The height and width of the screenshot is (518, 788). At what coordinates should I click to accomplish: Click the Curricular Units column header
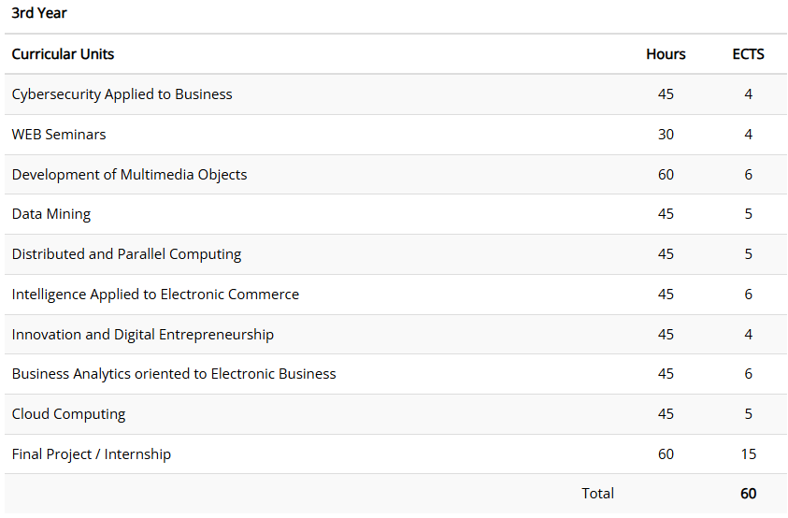click(63, 54)
